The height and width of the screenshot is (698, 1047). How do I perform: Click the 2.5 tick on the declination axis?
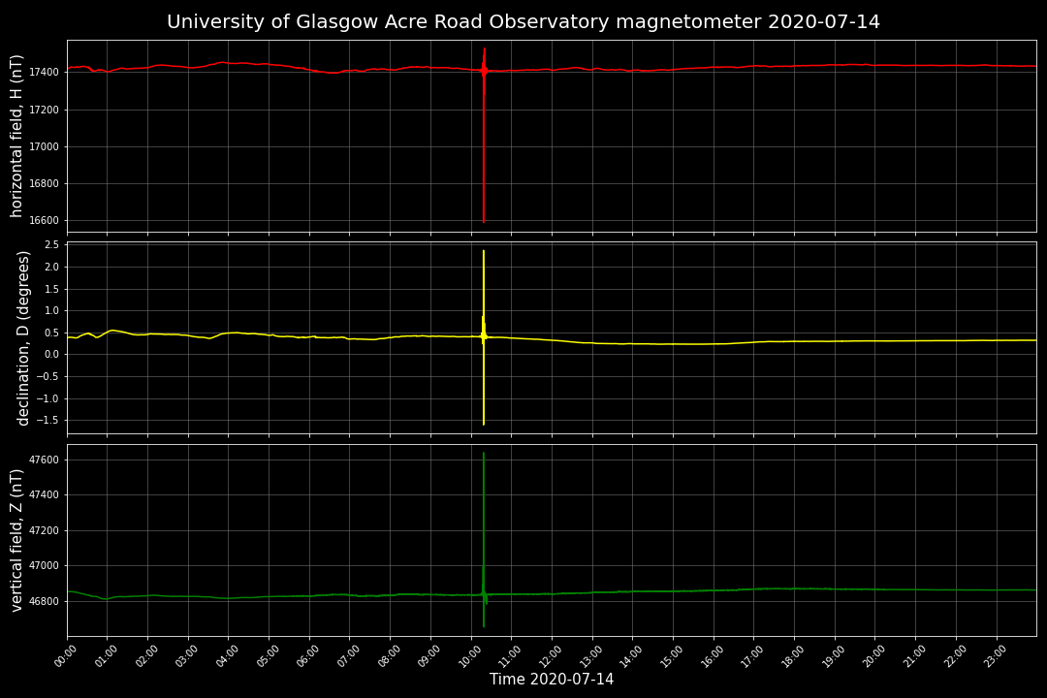tap(51, 245)
